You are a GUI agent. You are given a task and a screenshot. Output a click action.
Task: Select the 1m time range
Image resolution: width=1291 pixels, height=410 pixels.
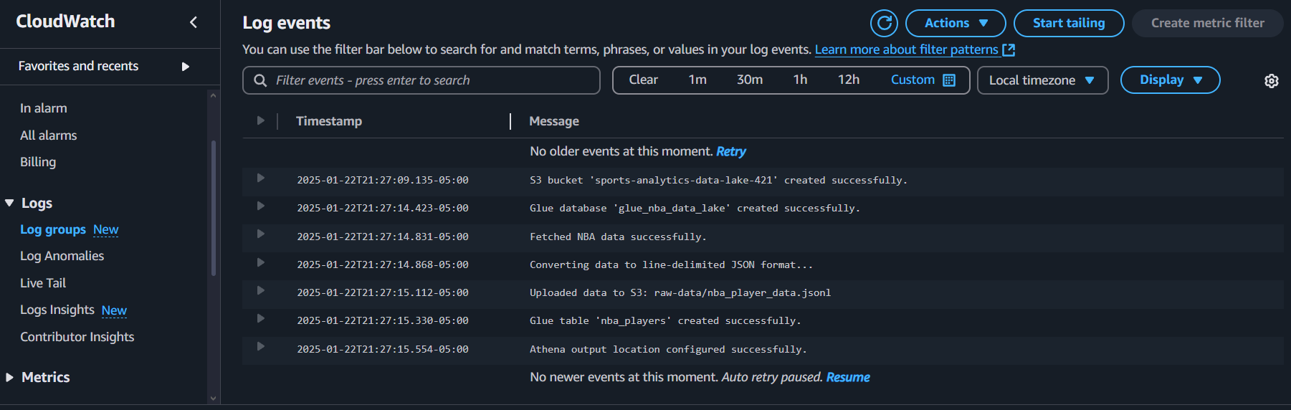pos(697,80)
